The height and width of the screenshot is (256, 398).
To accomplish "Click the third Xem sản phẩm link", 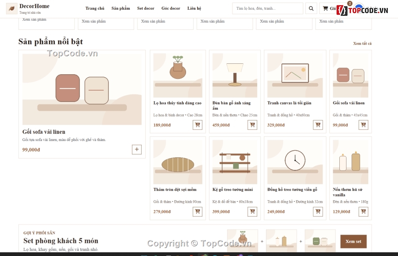I will pyautogui.click(x=153, y=21).
